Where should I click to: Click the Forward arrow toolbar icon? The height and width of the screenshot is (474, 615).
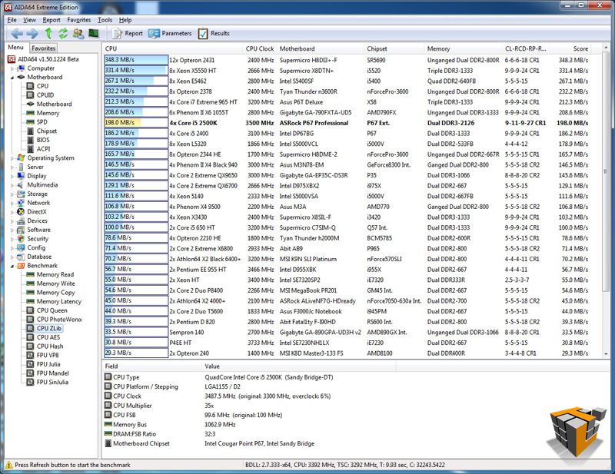(x=32, y=34)
